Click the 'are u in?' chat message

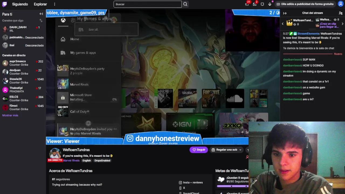[298, 99]
